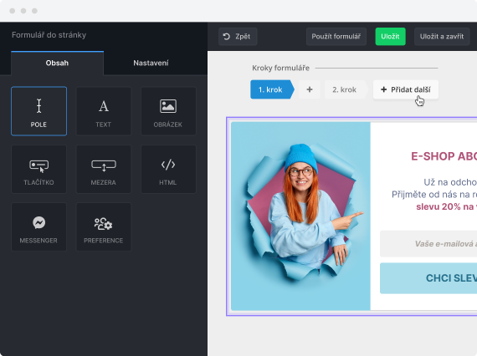Viewport: 477px width, 356px height.
Task: Save with the green Uložit button
Action: [x=390, y=37]
